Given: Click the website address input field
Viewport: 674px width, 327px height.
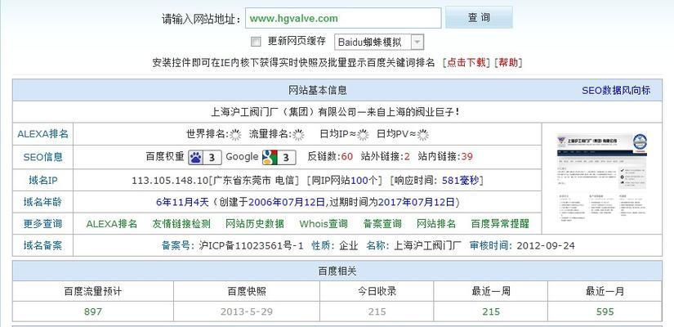Looking at the screenshot, I should [343, 19].
